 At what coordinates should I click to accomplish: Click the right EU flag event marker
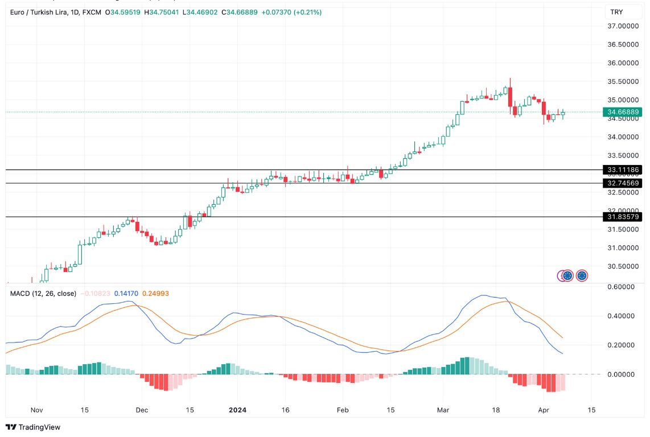pos(581,275)
